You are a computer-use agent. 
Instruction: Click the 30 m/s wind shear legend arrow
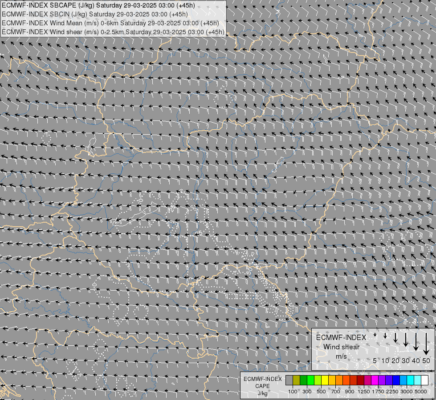406,340
